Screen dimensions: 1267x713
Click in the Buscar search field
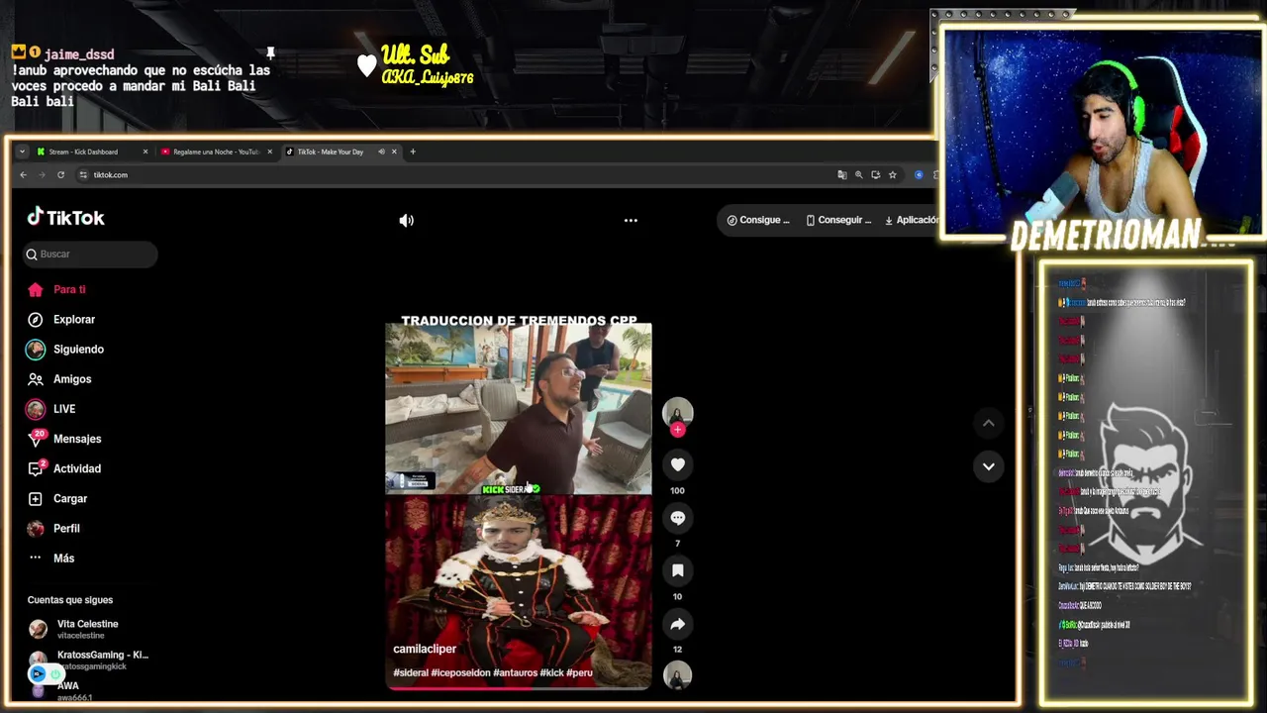click(x=90, y=255)
